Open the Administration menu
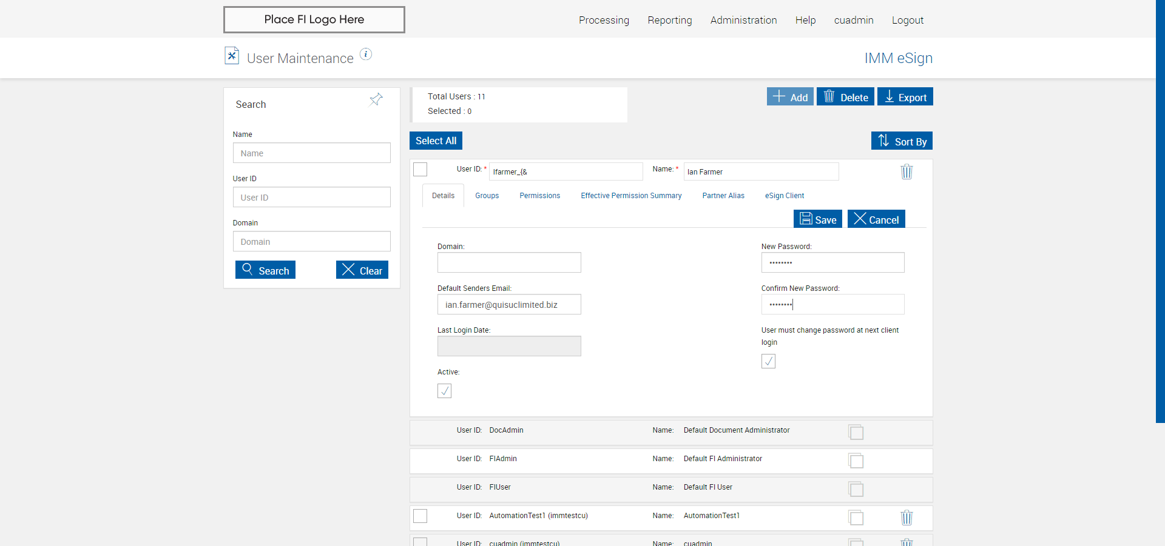 tap(743, 20)
